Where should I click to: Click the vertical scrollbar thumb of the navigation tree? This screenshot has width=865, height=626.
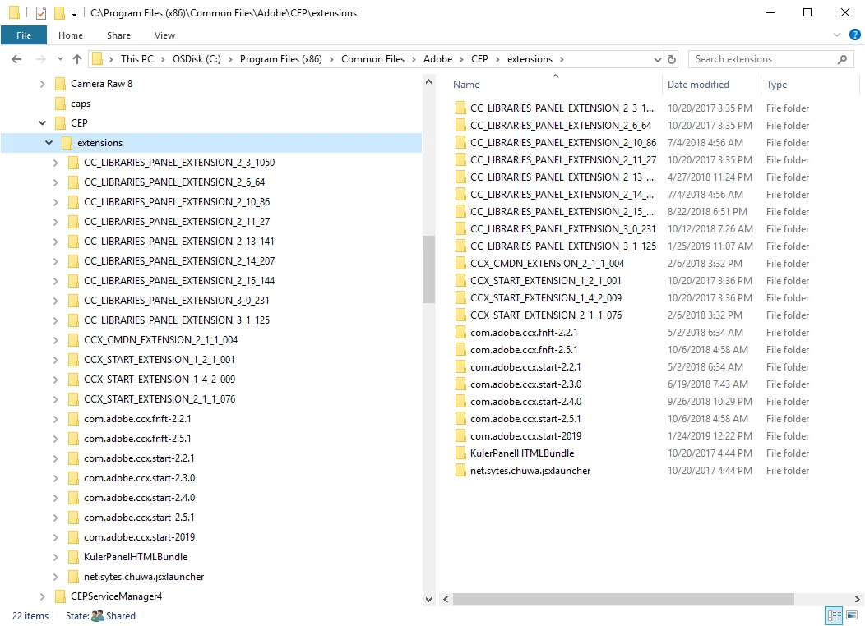point(428,269)
